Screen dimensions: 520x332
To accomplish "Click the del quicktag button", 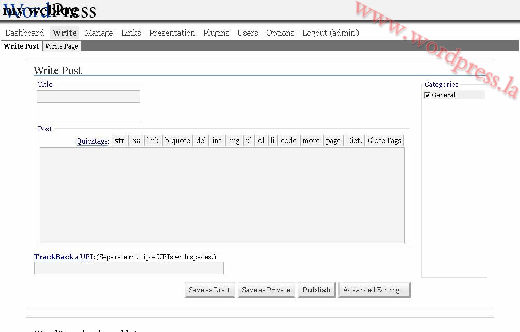I will [201, 140].
